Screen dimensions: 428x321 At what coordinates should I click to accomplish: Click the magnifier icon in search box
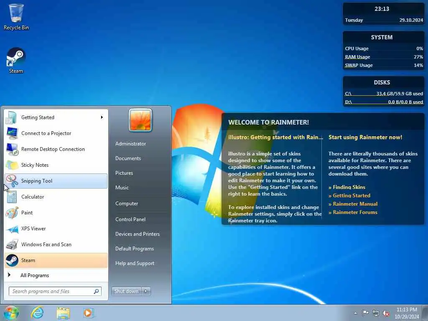point(97,291)
